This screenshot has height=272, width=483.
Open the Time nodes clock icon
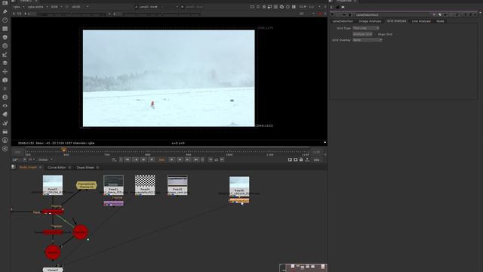5,20
